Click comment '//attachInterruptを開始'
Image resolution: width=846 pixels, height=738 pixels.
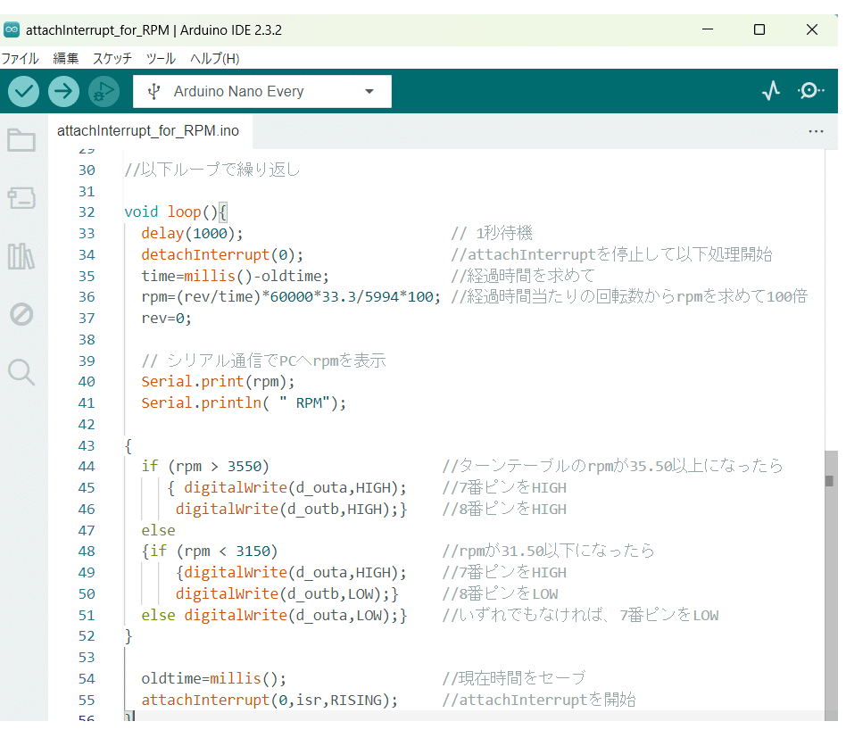pyautogui.click(x=539, y=700)
